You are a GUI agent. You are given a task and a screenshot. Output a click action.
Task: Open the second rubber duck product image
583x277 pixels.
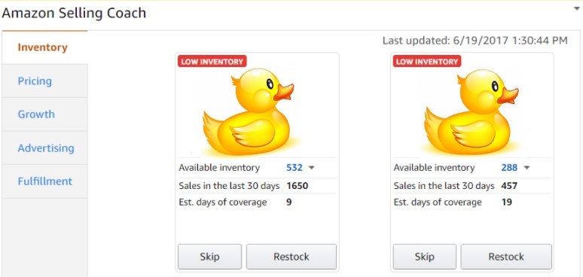[x=472, y=111]
